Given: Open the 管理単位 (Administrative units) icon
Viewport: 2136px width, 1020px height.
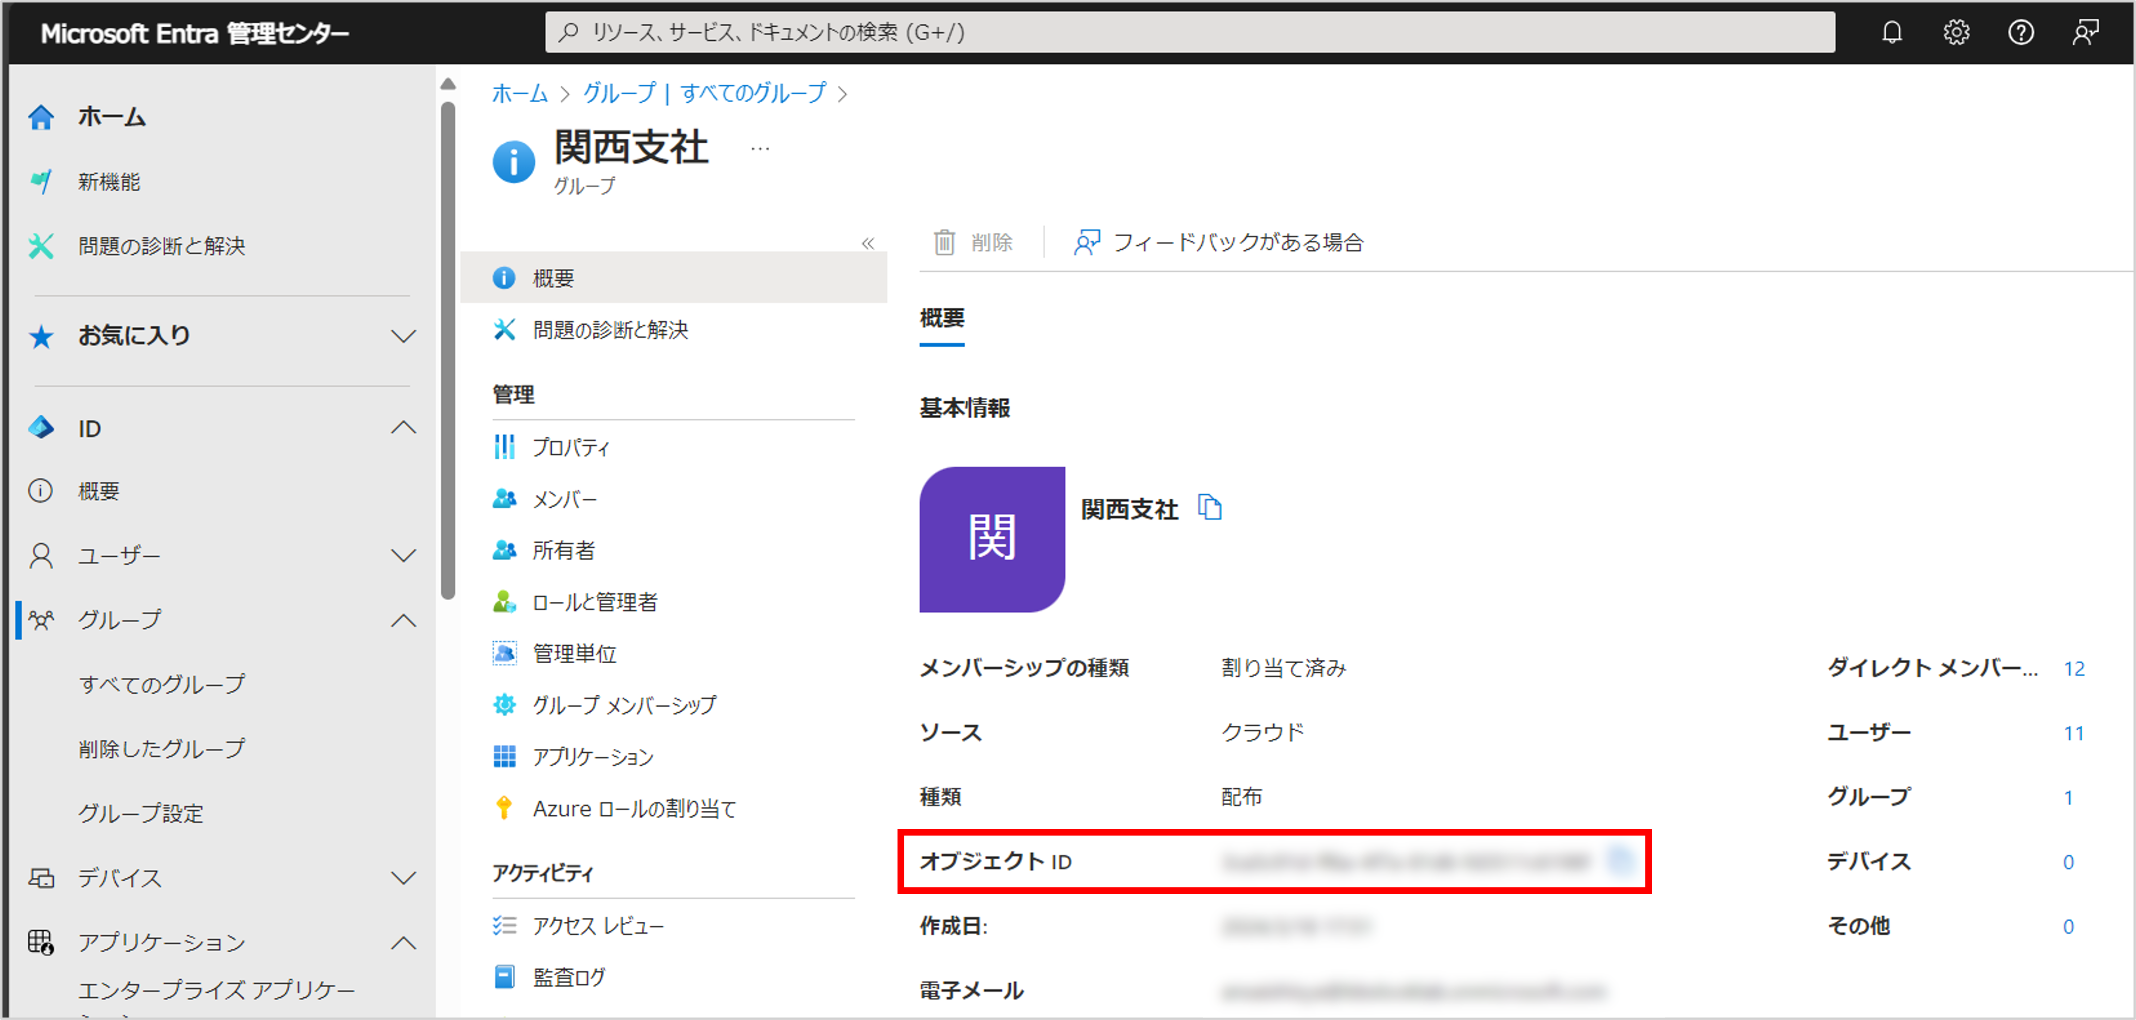Looking at the screenshot, I should point(505,653).
